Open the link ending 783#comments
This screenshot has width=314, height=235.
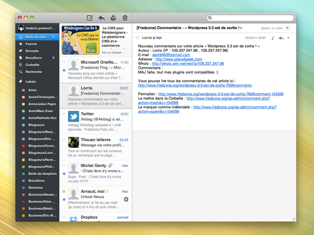pyautogui.click(x=195, y=85)
